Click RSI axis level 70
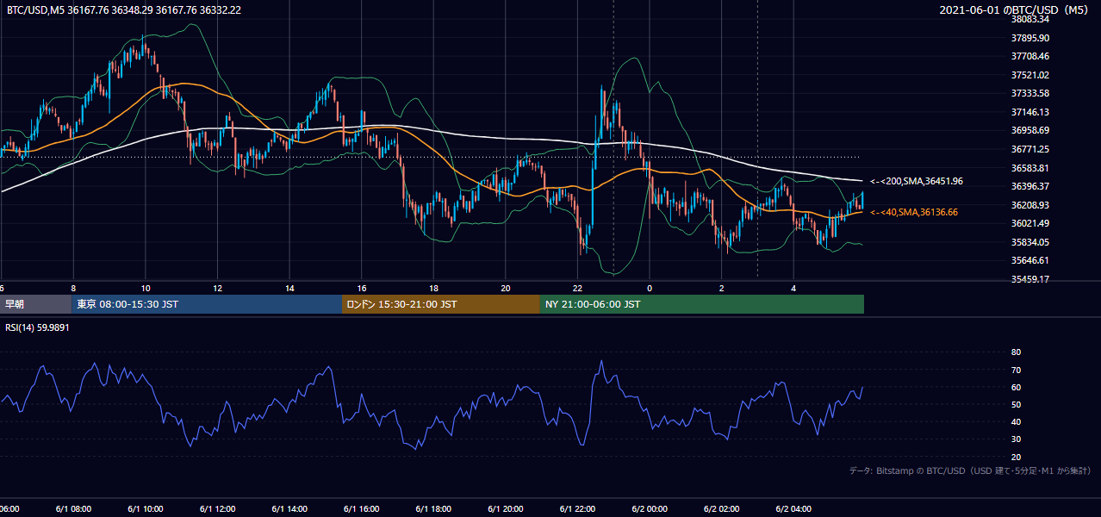The image size is (1101, 517). (1016, 370)
